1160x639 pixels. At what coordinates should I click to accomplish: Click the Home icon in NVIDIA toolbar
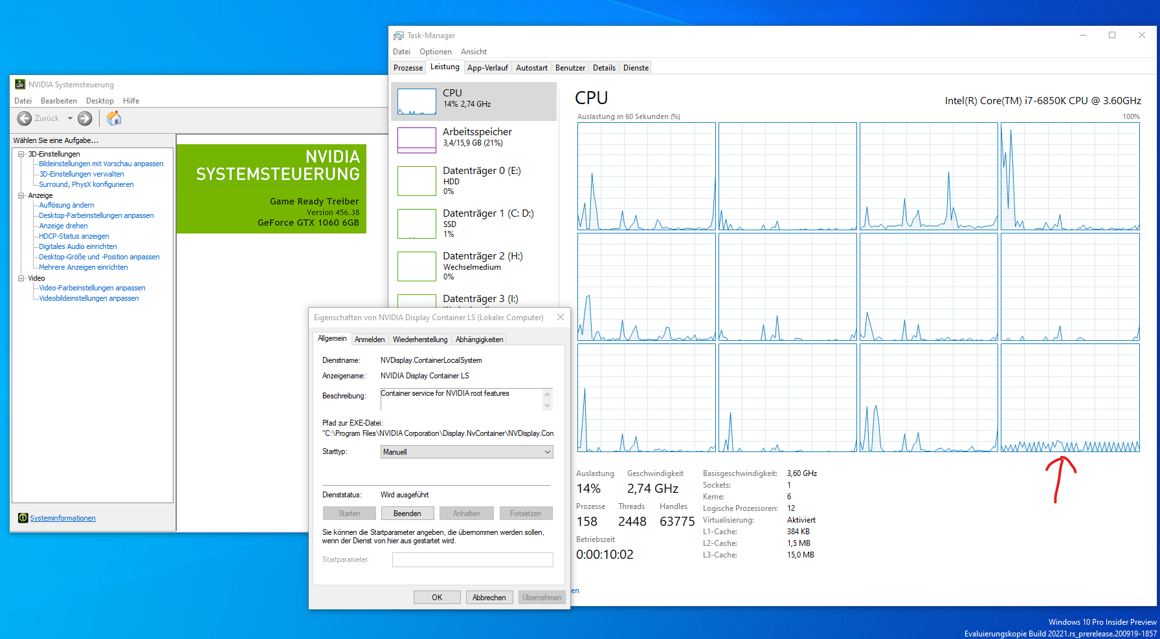[114, 118]
